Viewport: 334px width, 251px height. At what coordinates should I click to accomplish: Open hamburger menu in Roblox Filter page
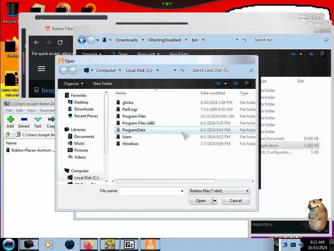(x=41, y=69)
